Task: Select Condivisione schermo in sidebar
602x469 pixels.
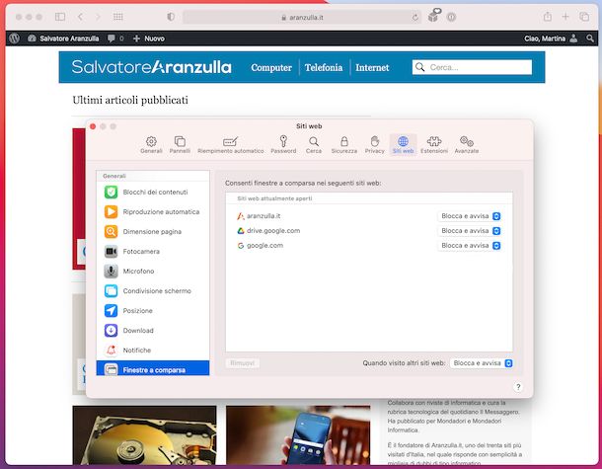Action: click(153, 290)
